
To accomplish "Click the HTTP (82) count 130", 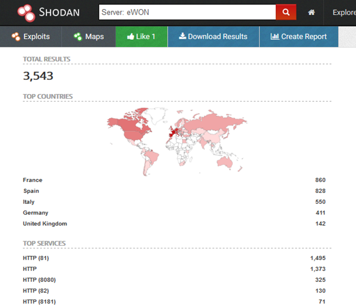I will click(x=320, y=291).
